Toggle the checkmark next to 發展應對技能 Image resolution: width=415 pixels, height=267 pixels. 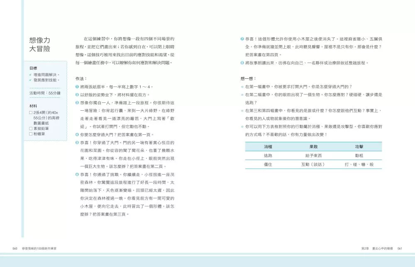[31, 80]
